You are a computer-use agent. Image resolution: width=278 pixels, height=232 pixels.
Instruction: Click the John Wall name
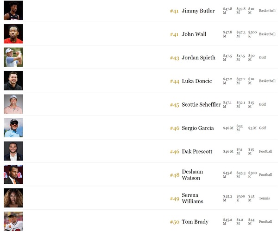194,34
